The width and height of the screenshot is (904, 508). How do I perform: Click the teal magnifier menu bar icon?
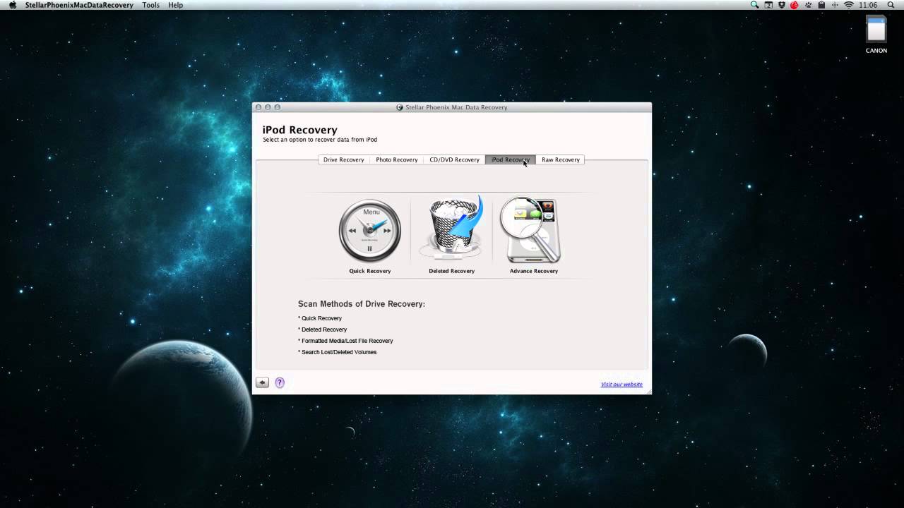pos(754,5)
